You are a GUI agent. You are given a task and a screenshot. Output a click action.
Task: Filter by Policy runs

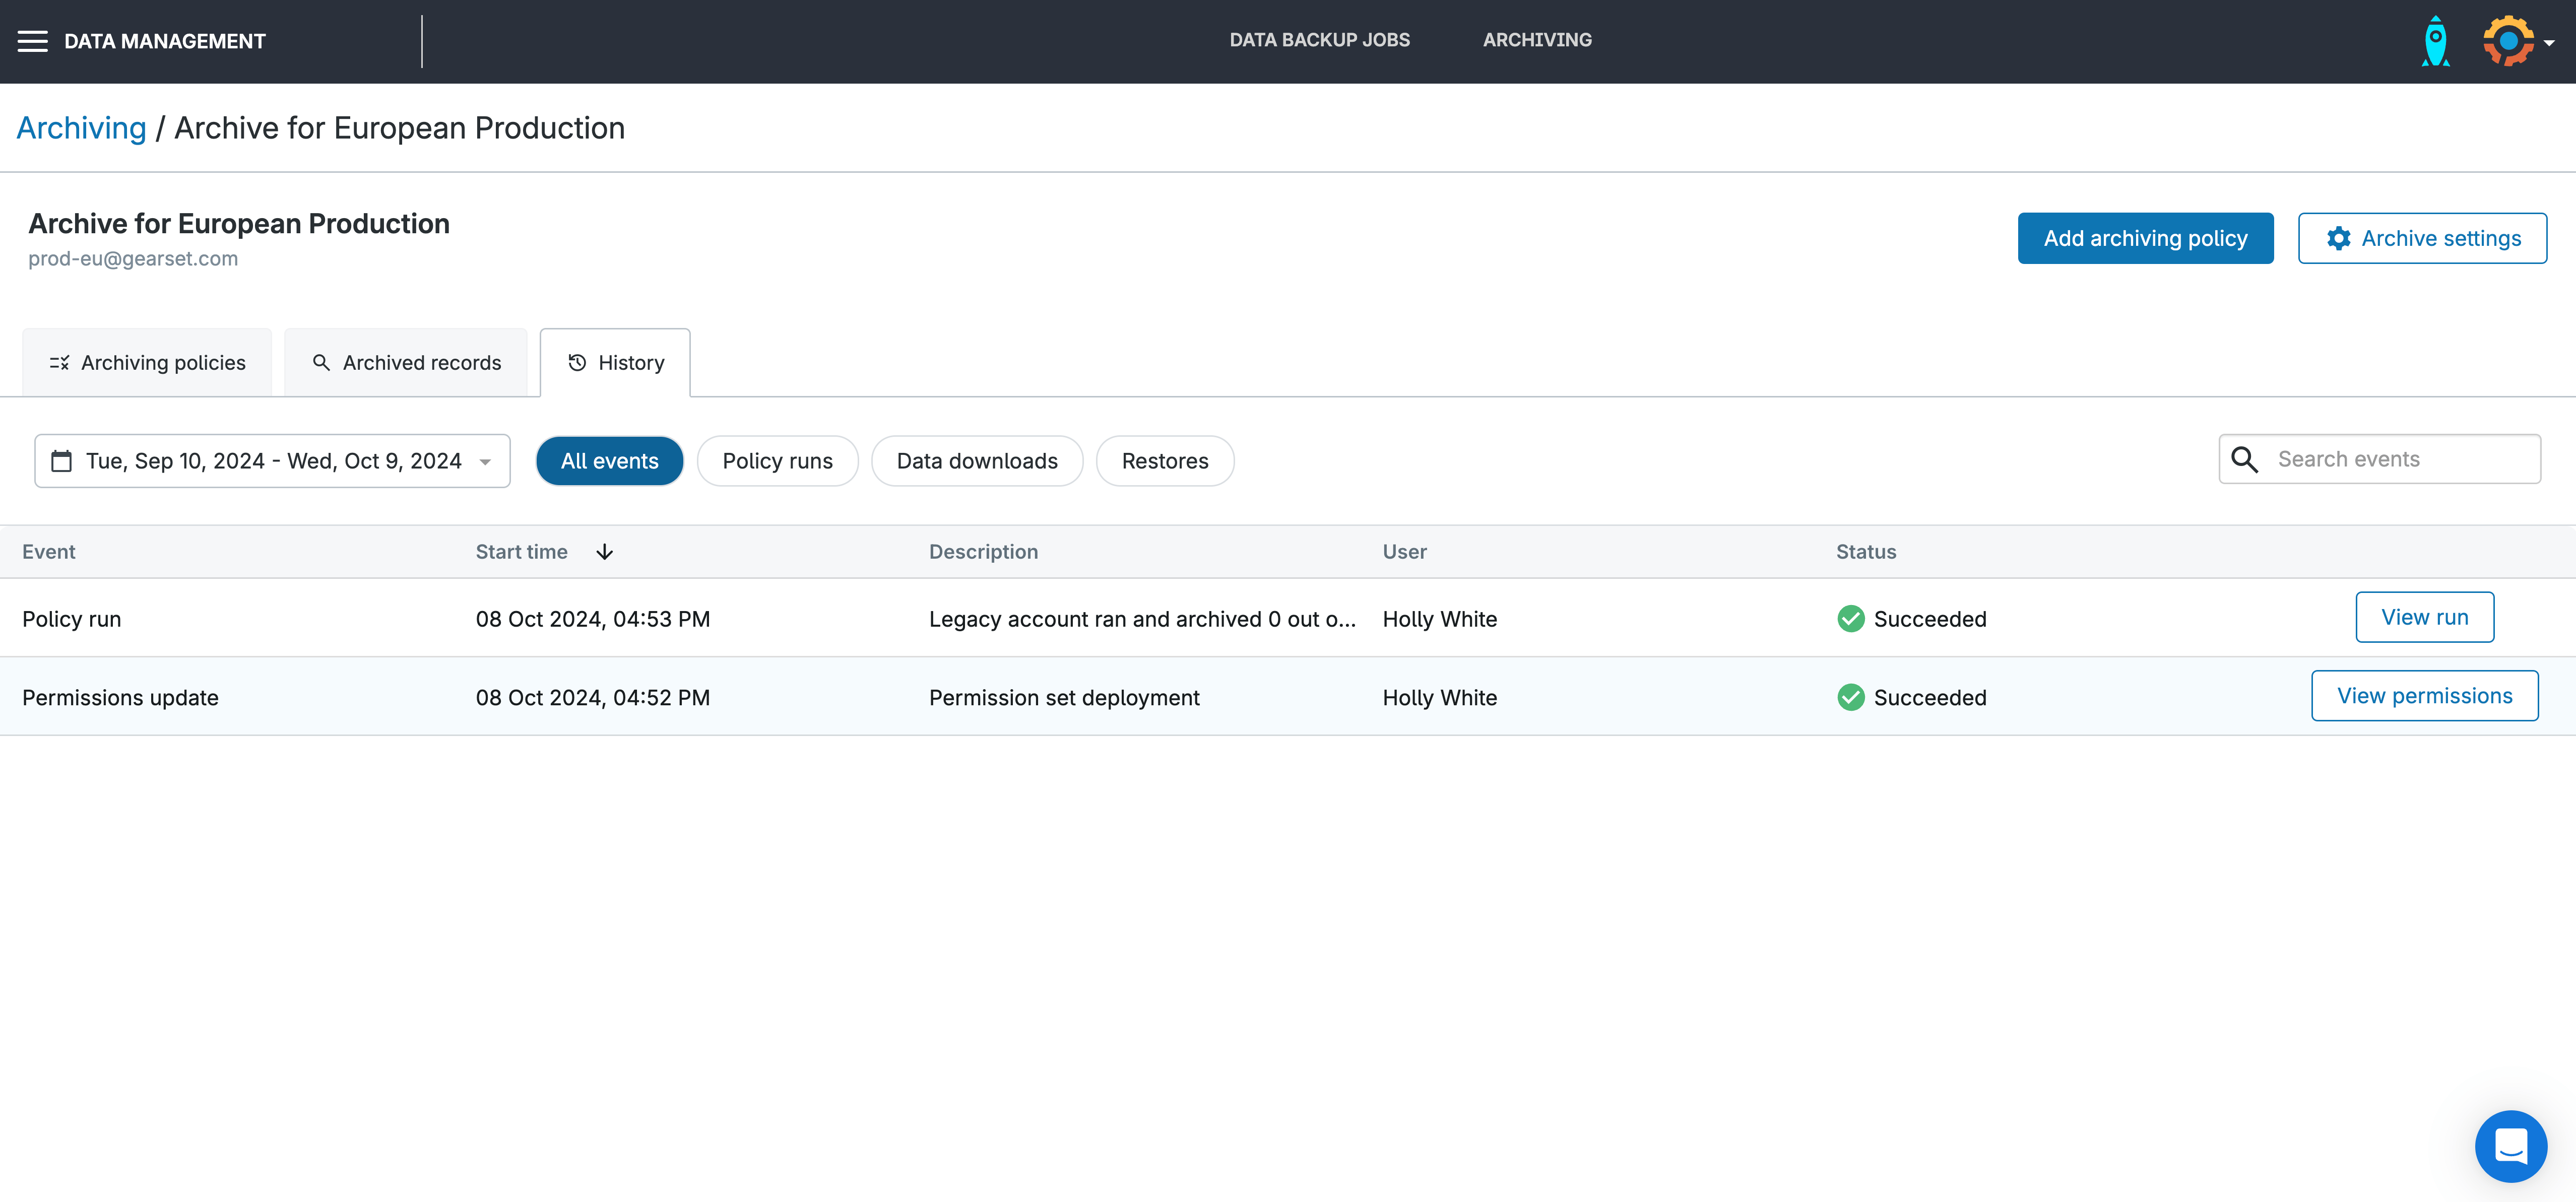[x=777, y=461]
